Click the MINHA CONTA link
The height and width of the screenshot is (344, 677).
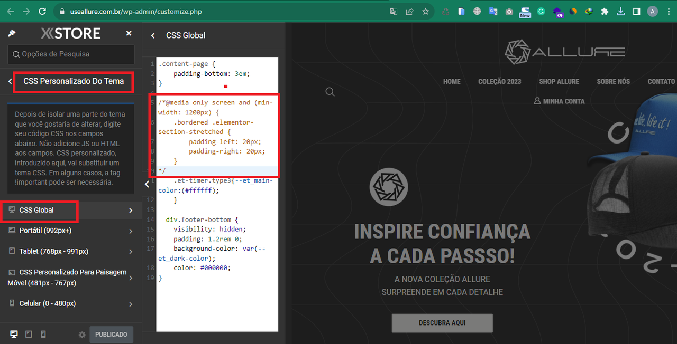click(559, 101)
